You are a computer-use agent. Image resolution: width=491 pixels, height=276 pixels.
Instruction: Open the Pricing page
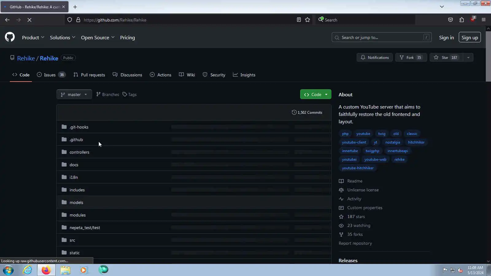coord(127,37)
